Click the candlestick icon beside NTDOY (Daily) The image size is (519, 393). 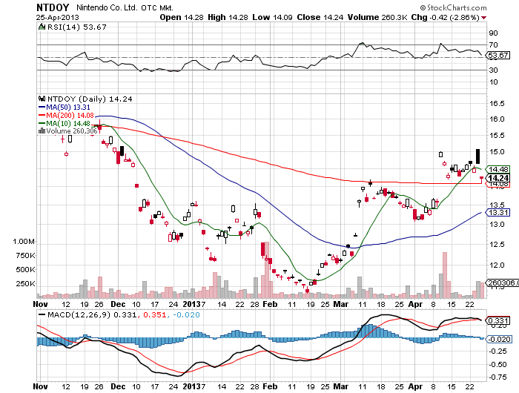(x=42, y=99)
